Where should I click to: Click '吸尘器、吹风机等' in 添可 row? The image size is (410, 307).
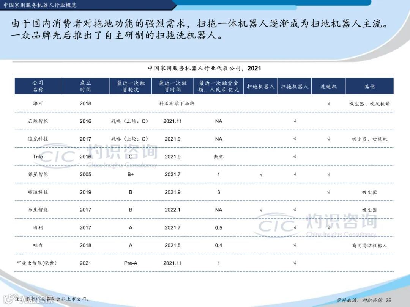pos(369,103)
